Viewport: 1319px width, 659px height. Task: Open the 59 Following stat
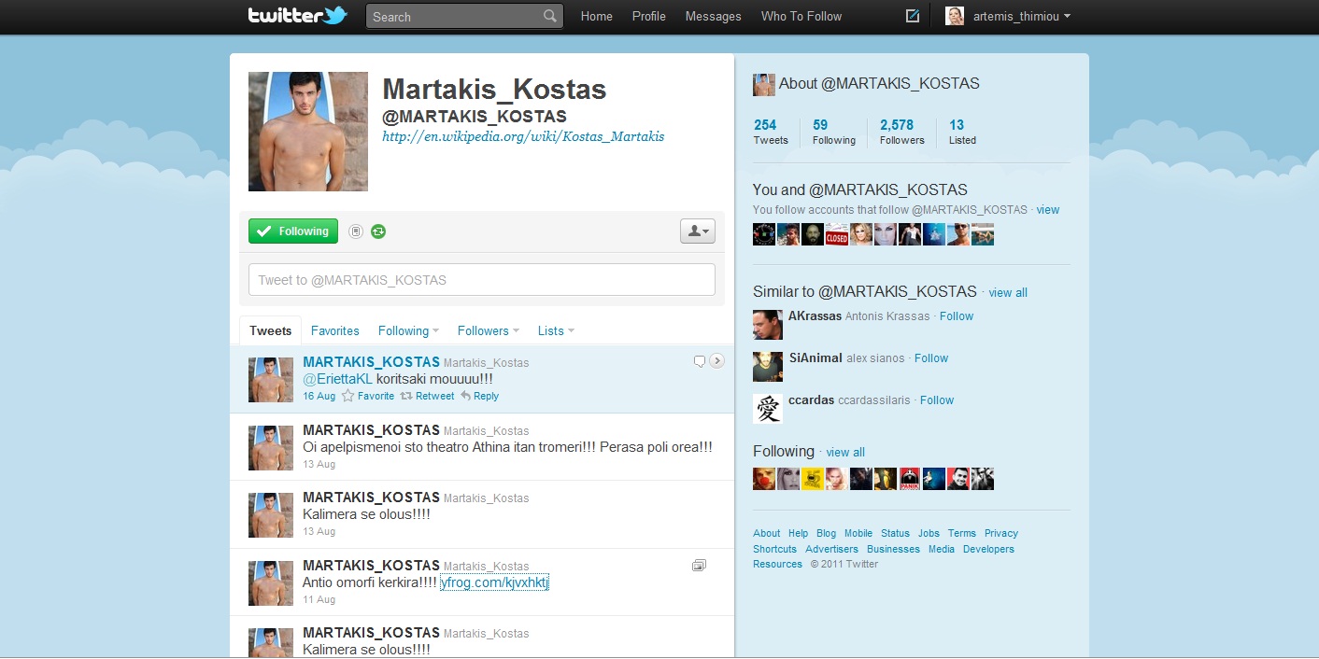(834, 132)
